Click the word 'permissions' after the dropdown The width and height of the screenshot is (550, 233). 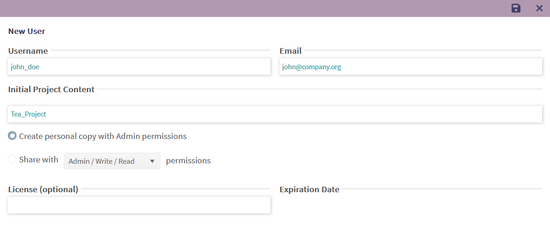pyautogui.click(x=188, y=161)
